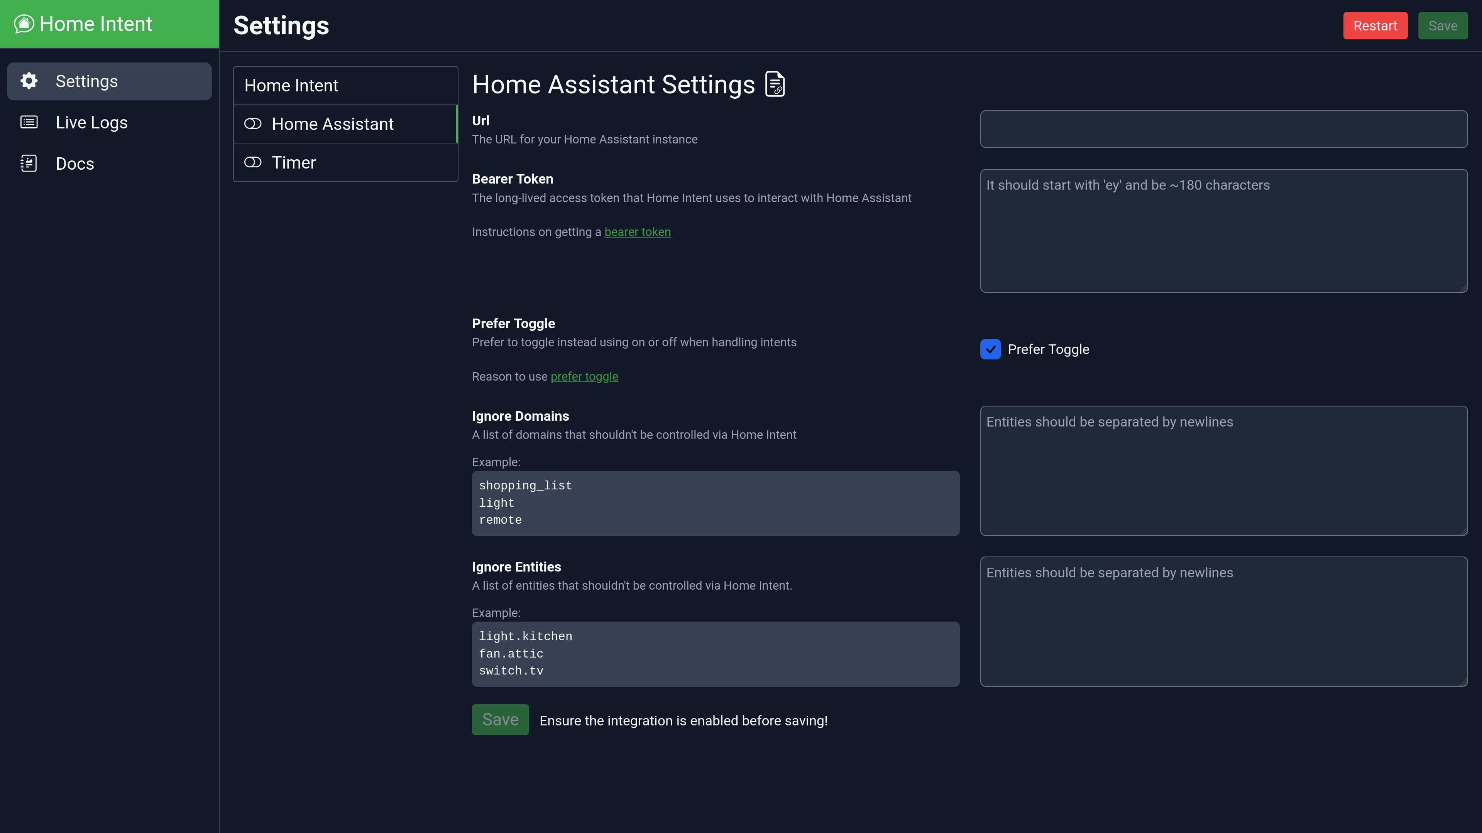Click the Live Logs icon in the sidebar
Viewport: 1482px width, 833px height.
tap(28, 122)
